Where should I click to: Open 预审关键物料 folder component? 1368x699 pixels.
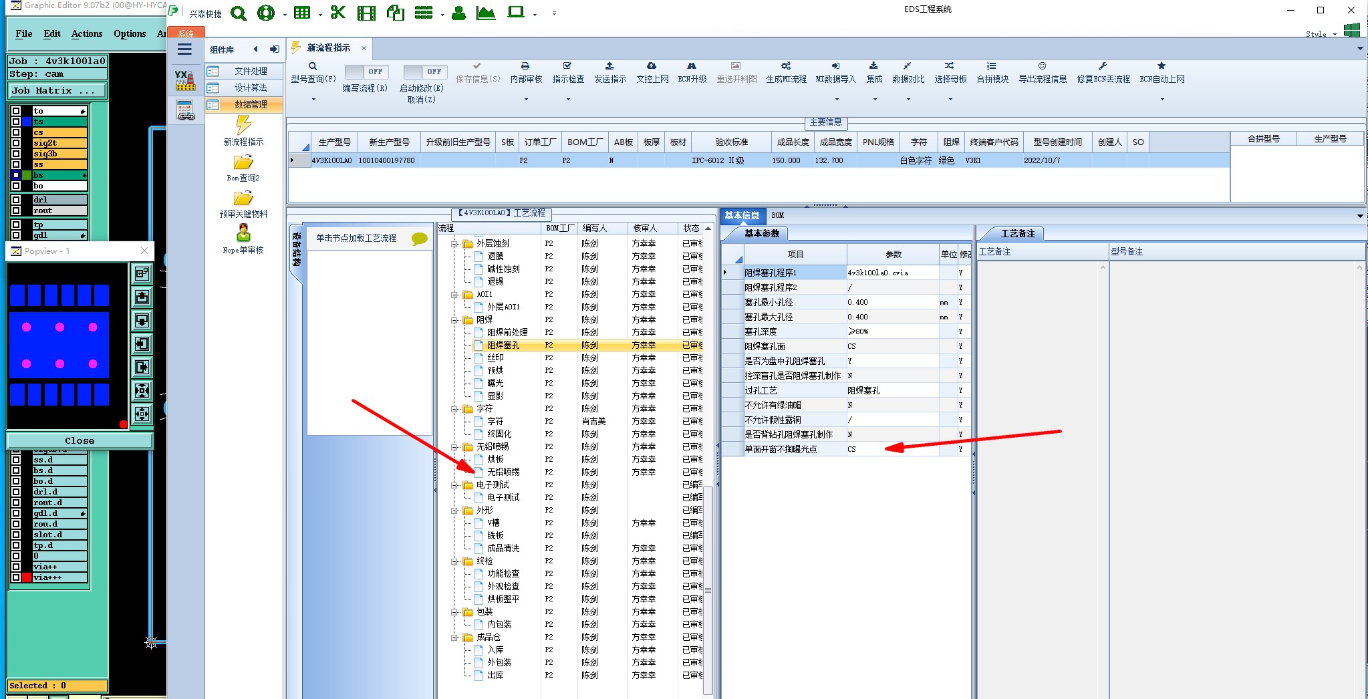(243, 204)
